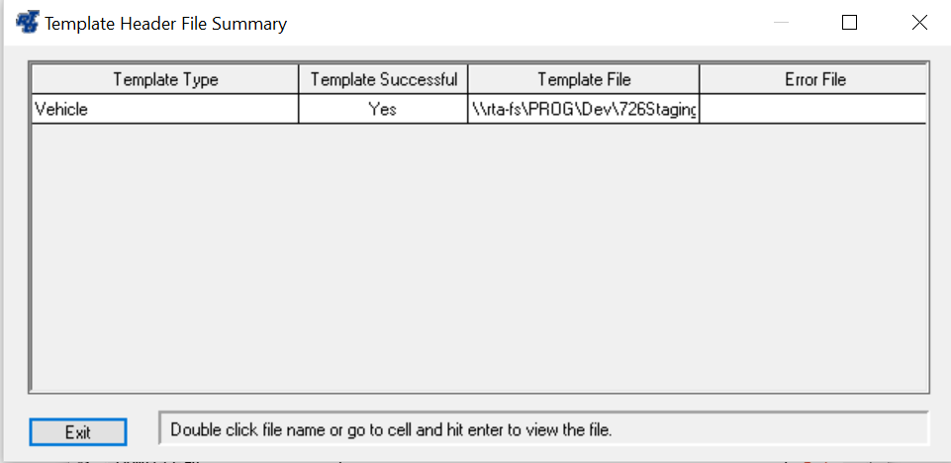The height and width of the screenshot is (463, 951).
Task: Click empty grid space beneath the Error File column
Action: coord(813,257)
